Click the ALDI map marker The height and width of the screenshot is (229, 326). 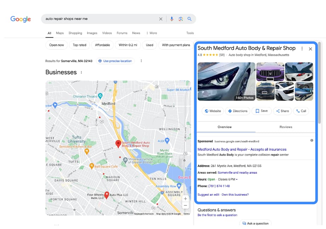point(167,141)
